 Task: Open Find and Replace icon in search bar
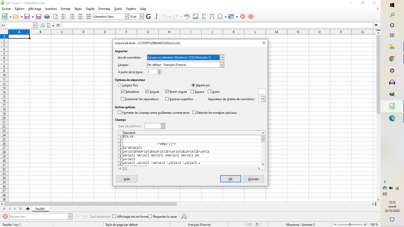point(184,216)
